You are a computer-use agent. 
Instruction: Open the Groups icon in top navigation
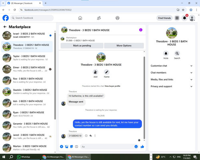click(118, 18)
